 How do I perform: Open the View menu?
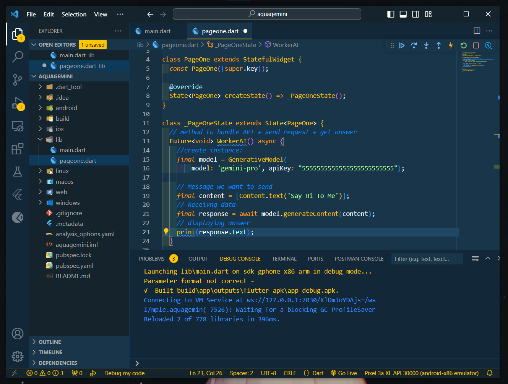coord(101,14)
